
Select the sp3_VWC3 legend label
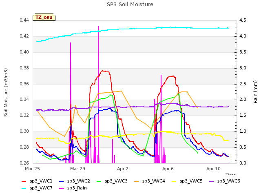(x=116, y=181)
